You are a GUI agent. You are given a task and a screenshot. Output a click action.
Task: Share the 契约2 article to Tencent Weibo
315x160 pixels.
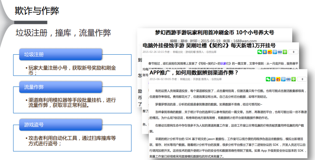point(274,52)
